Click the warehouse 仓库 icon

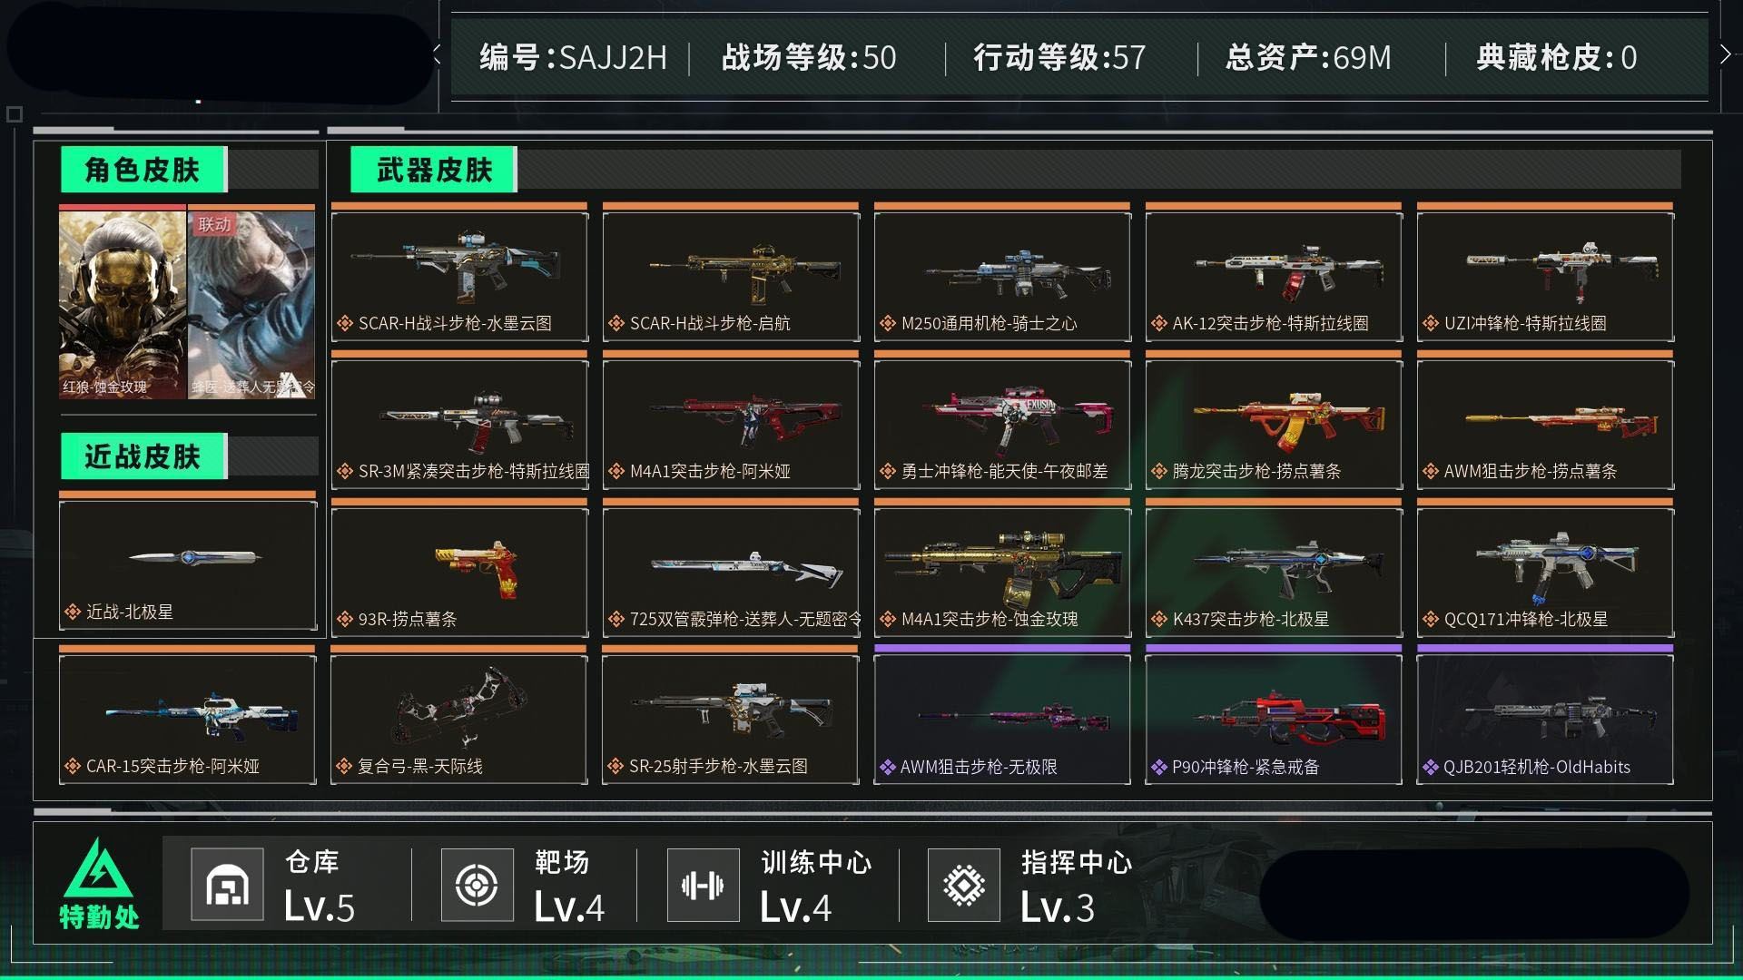click(227, 884)
